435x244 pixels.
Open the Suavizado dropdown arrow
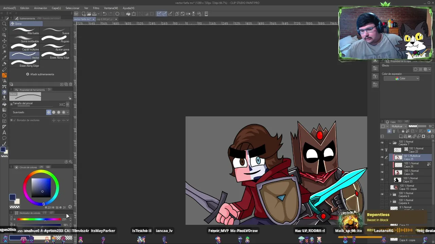pos(67,112)
